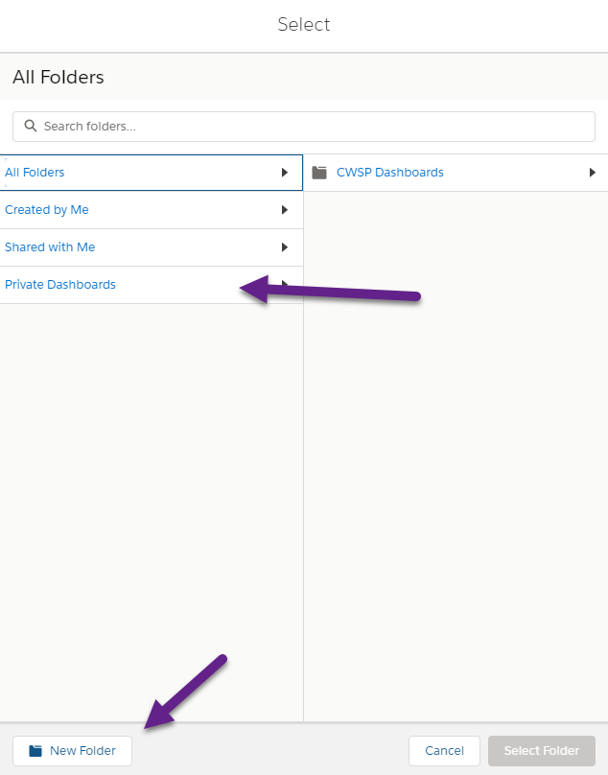This screenshot has height=775, width=608.
Task: Expand the Private Dashboards arrow
Action: [x=284, y=284]
